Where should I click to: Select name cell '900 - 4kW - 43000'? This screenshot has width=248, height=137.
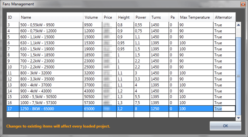[x=51, y=91]
